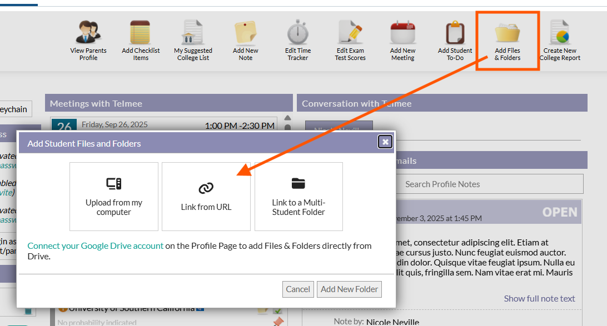Click the Add New Folder button
This screenshot has height=326, width=607.
coord(349,289)
